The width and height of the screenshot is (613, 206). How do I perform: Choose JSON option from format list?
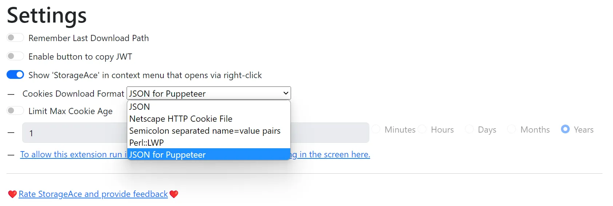(140, 107)
